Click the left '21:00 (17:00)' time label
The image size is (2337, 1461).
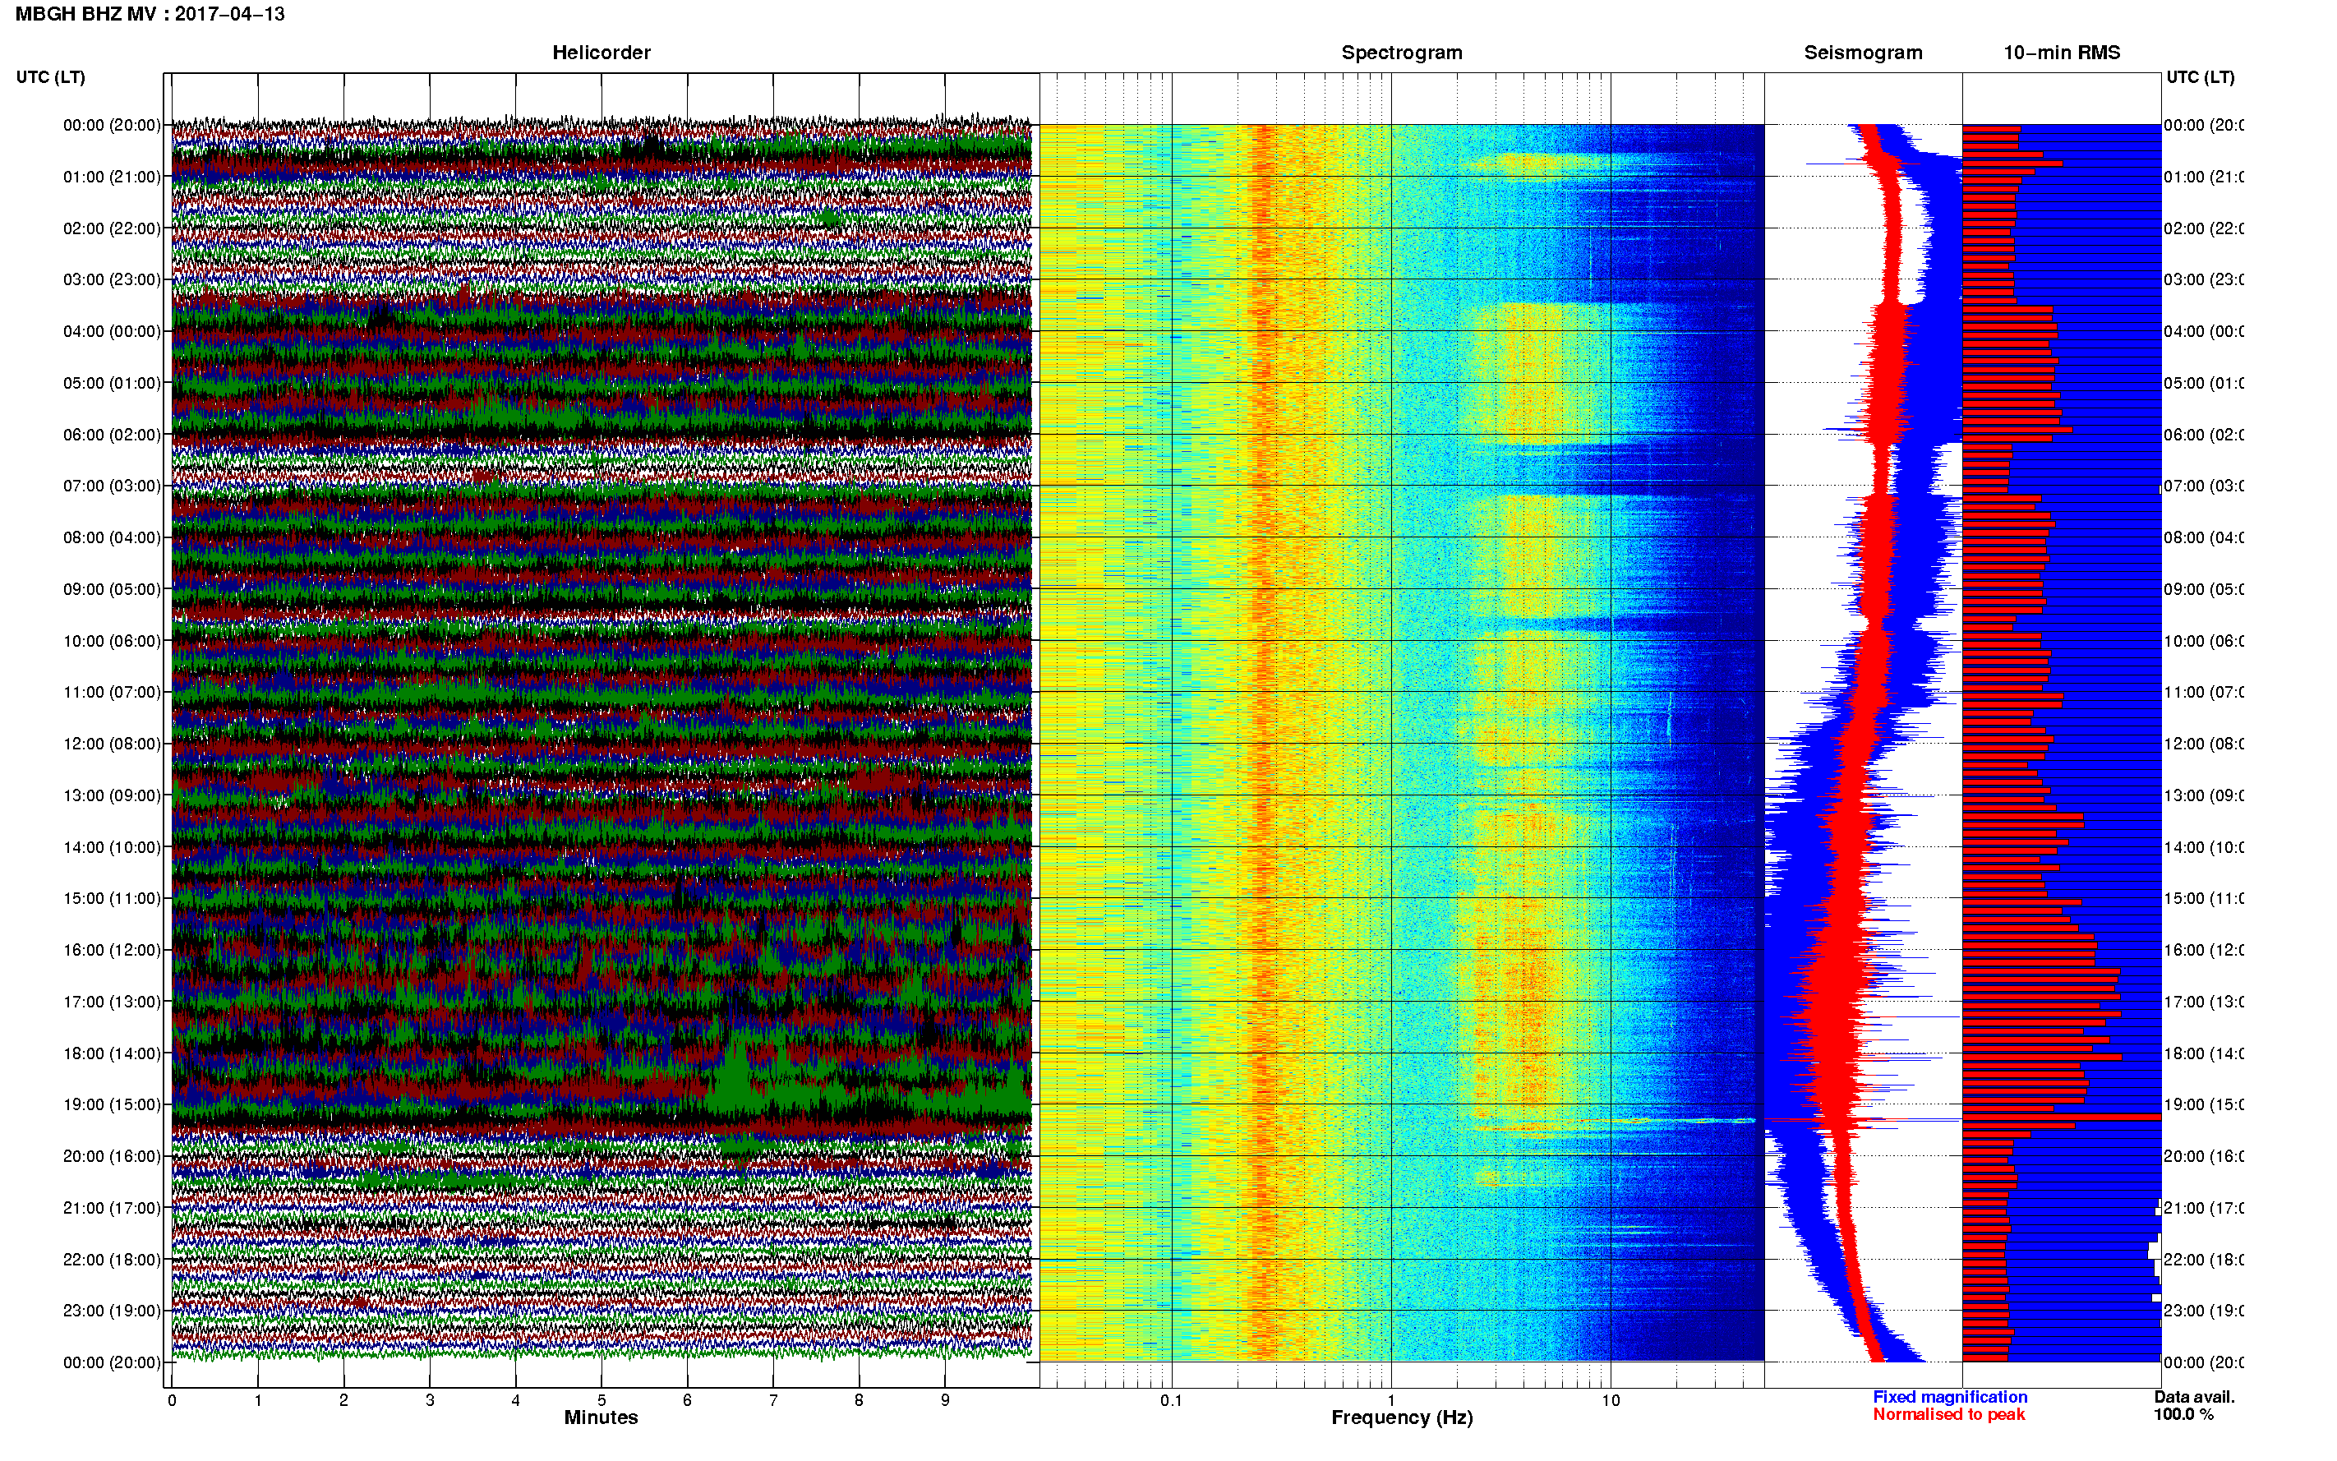pos(112,1208)
